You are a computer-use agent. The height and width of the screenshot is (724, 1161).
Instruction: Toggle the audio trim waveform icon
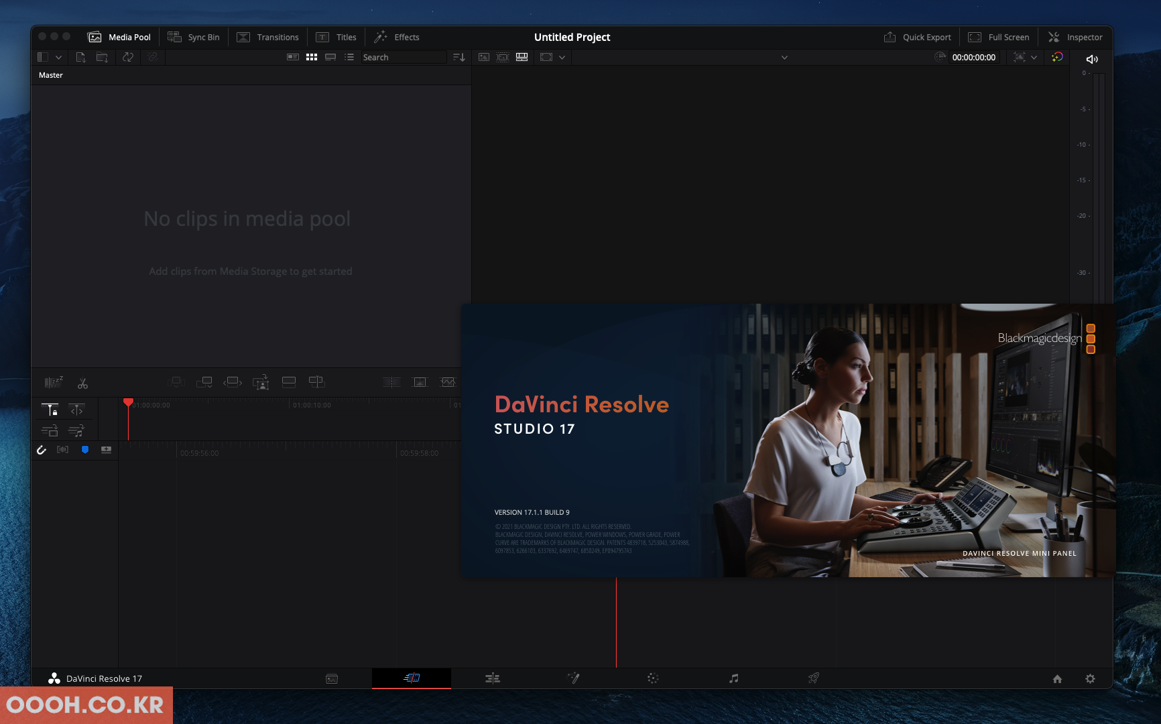pyautogui.click(x=62, y=450)
